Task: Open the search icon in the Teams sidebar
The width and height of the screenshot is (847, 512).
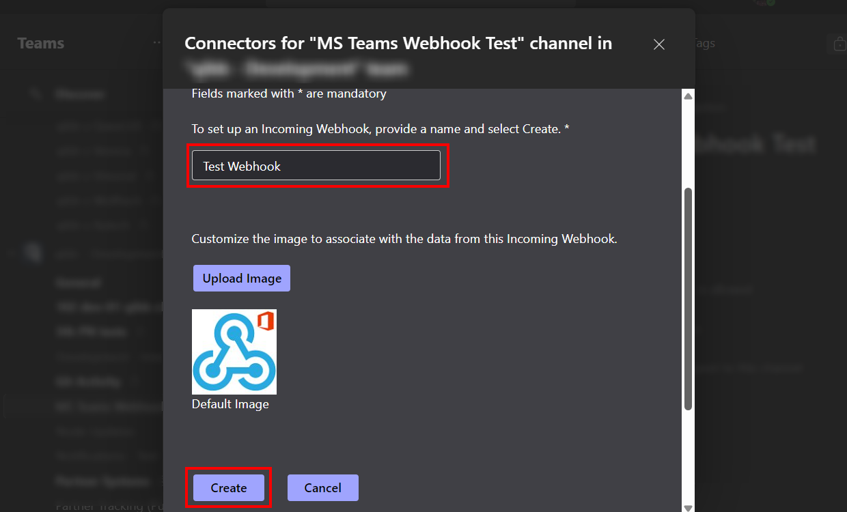Action: 36,94
